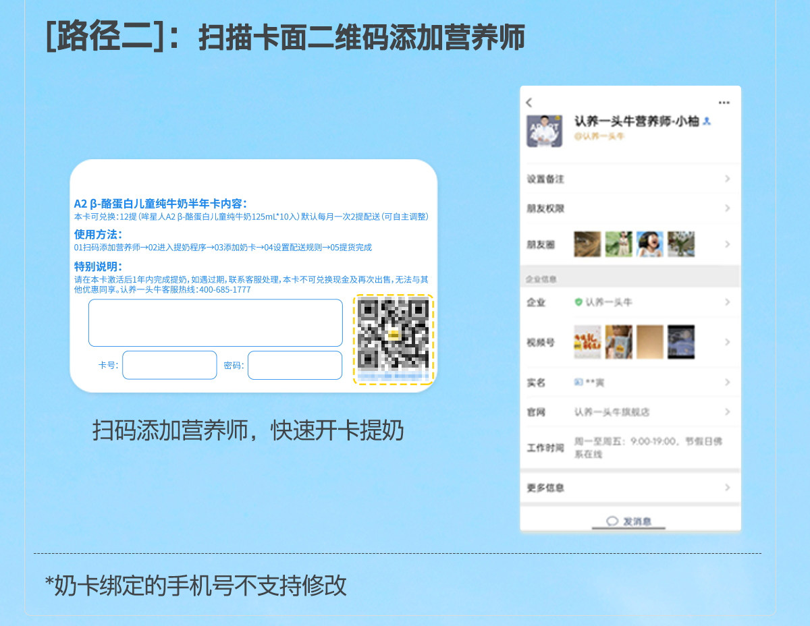Image resolution: width=810 pixels, height=626 pixels.
Task: Open first 朋友圈 photo thumbnail
Action: coord(587,244)
